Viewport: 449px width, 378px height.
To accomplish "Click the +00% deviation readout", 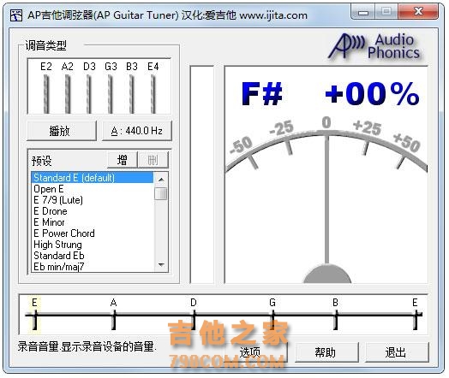I will [372, 93].
